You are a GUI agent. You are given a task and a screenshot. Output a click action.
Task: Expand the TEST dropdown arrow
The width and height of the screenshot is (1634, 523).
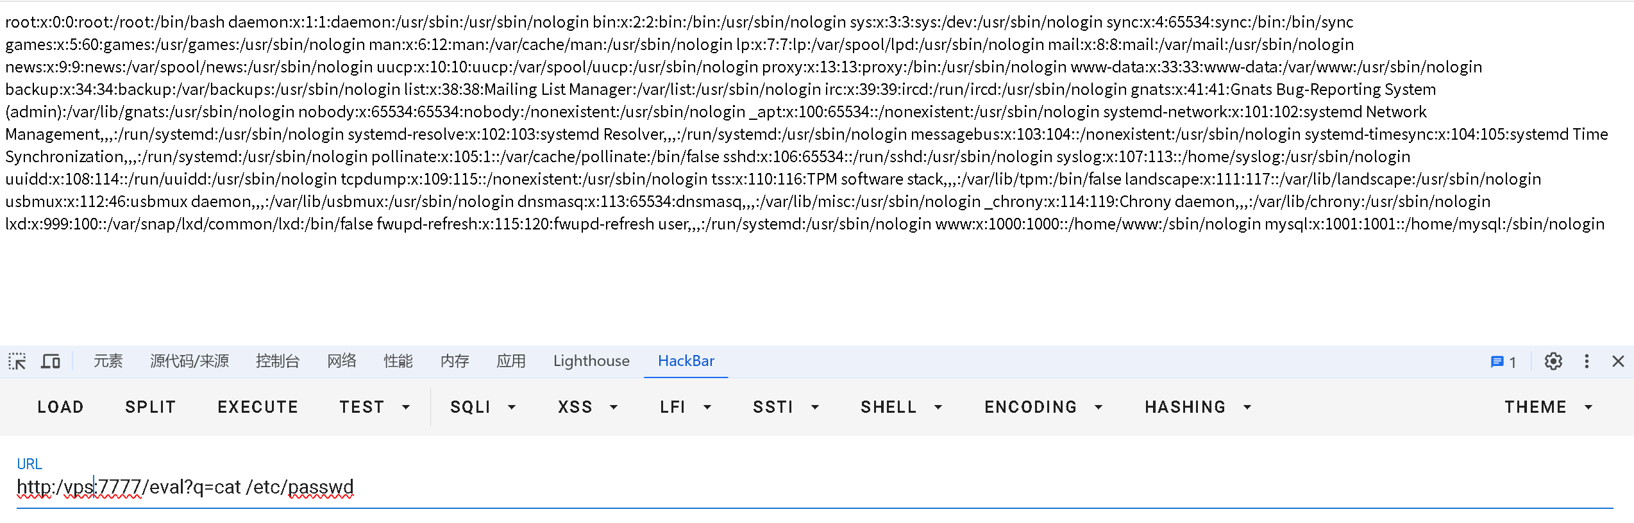click(x=406, y=407)
